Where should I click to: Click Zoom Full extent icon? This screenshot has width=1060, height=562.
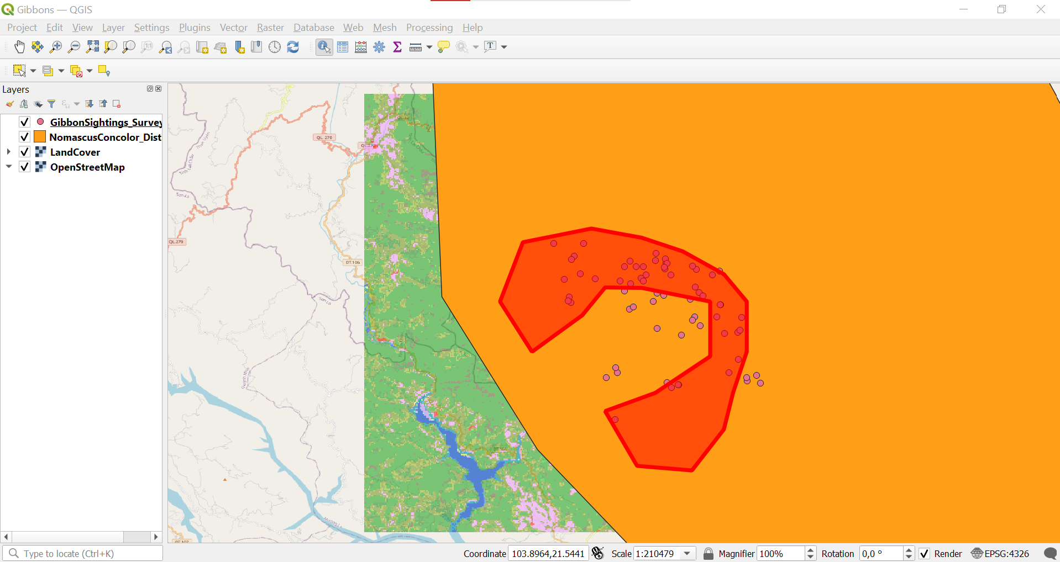[x=92, y=47]
